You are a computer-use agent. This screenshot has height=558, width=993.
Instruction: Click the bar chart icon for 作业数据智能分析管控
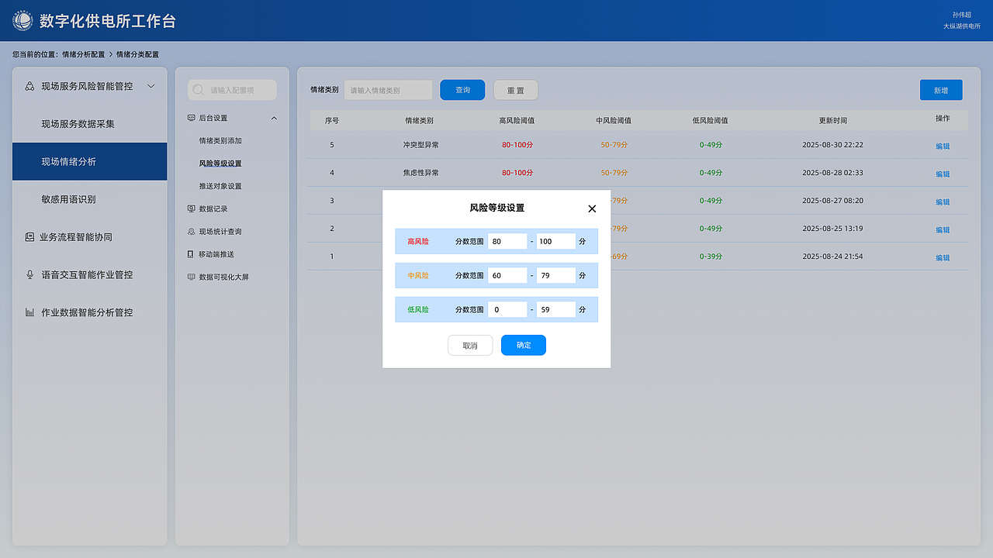29,312
